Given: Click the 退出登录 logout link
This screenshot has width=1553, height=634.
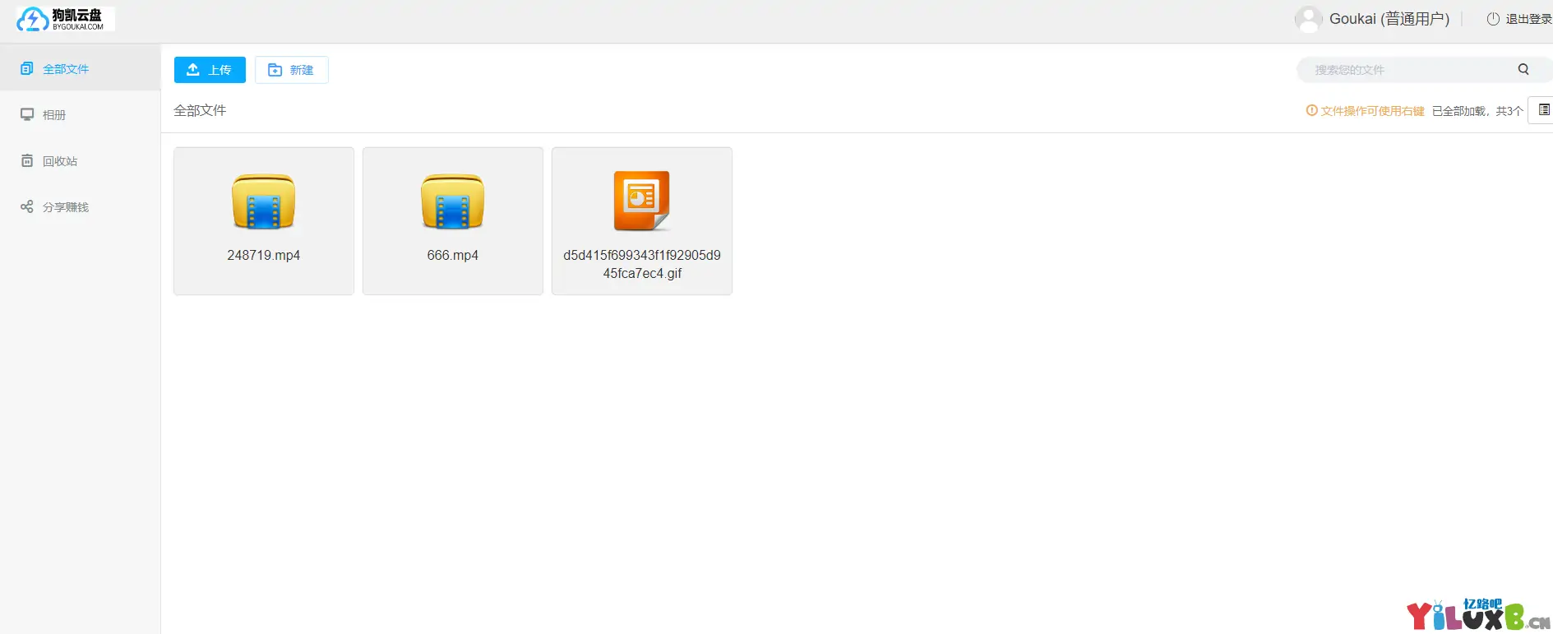Looking at the screenshot, I should pos(1528,19).
